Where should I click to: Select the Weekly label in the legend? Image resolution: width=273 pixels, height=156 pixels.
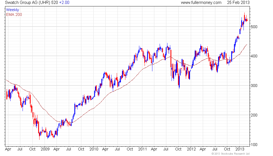(13, 10)
